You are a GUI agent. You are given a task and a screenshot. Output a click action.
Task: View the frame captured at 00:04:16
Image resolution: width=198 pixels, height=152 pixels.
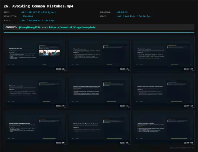pyautogui.click(x=99, y=91)
